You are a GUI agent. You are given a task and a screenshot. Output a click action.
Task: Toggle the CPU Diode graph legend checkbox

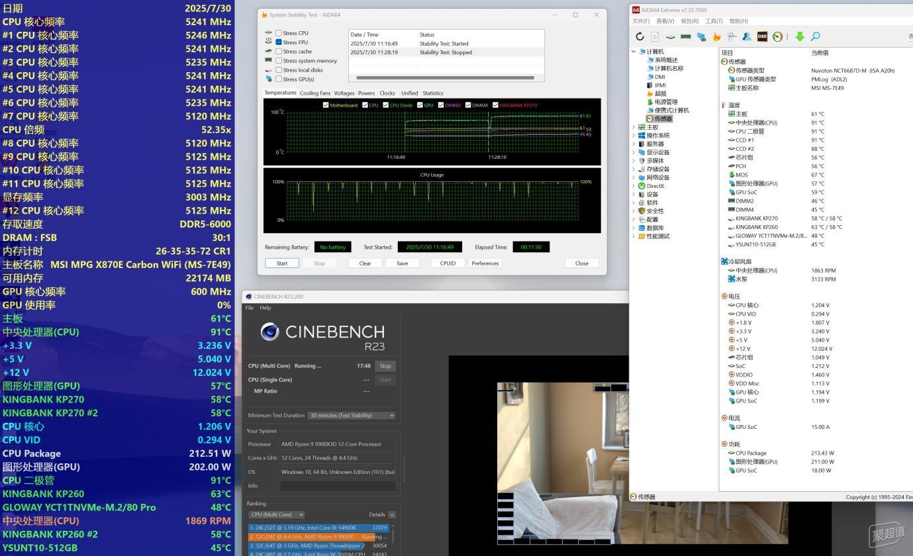coord(385,105)
